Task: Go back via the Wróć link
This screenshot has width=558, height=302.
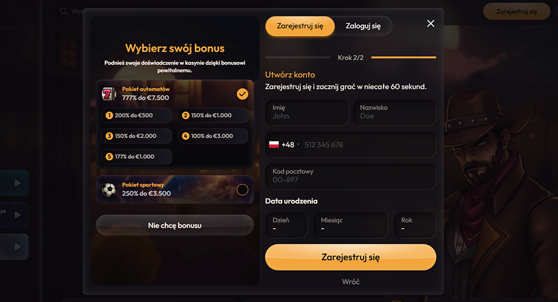Action: tap(350, 282)
